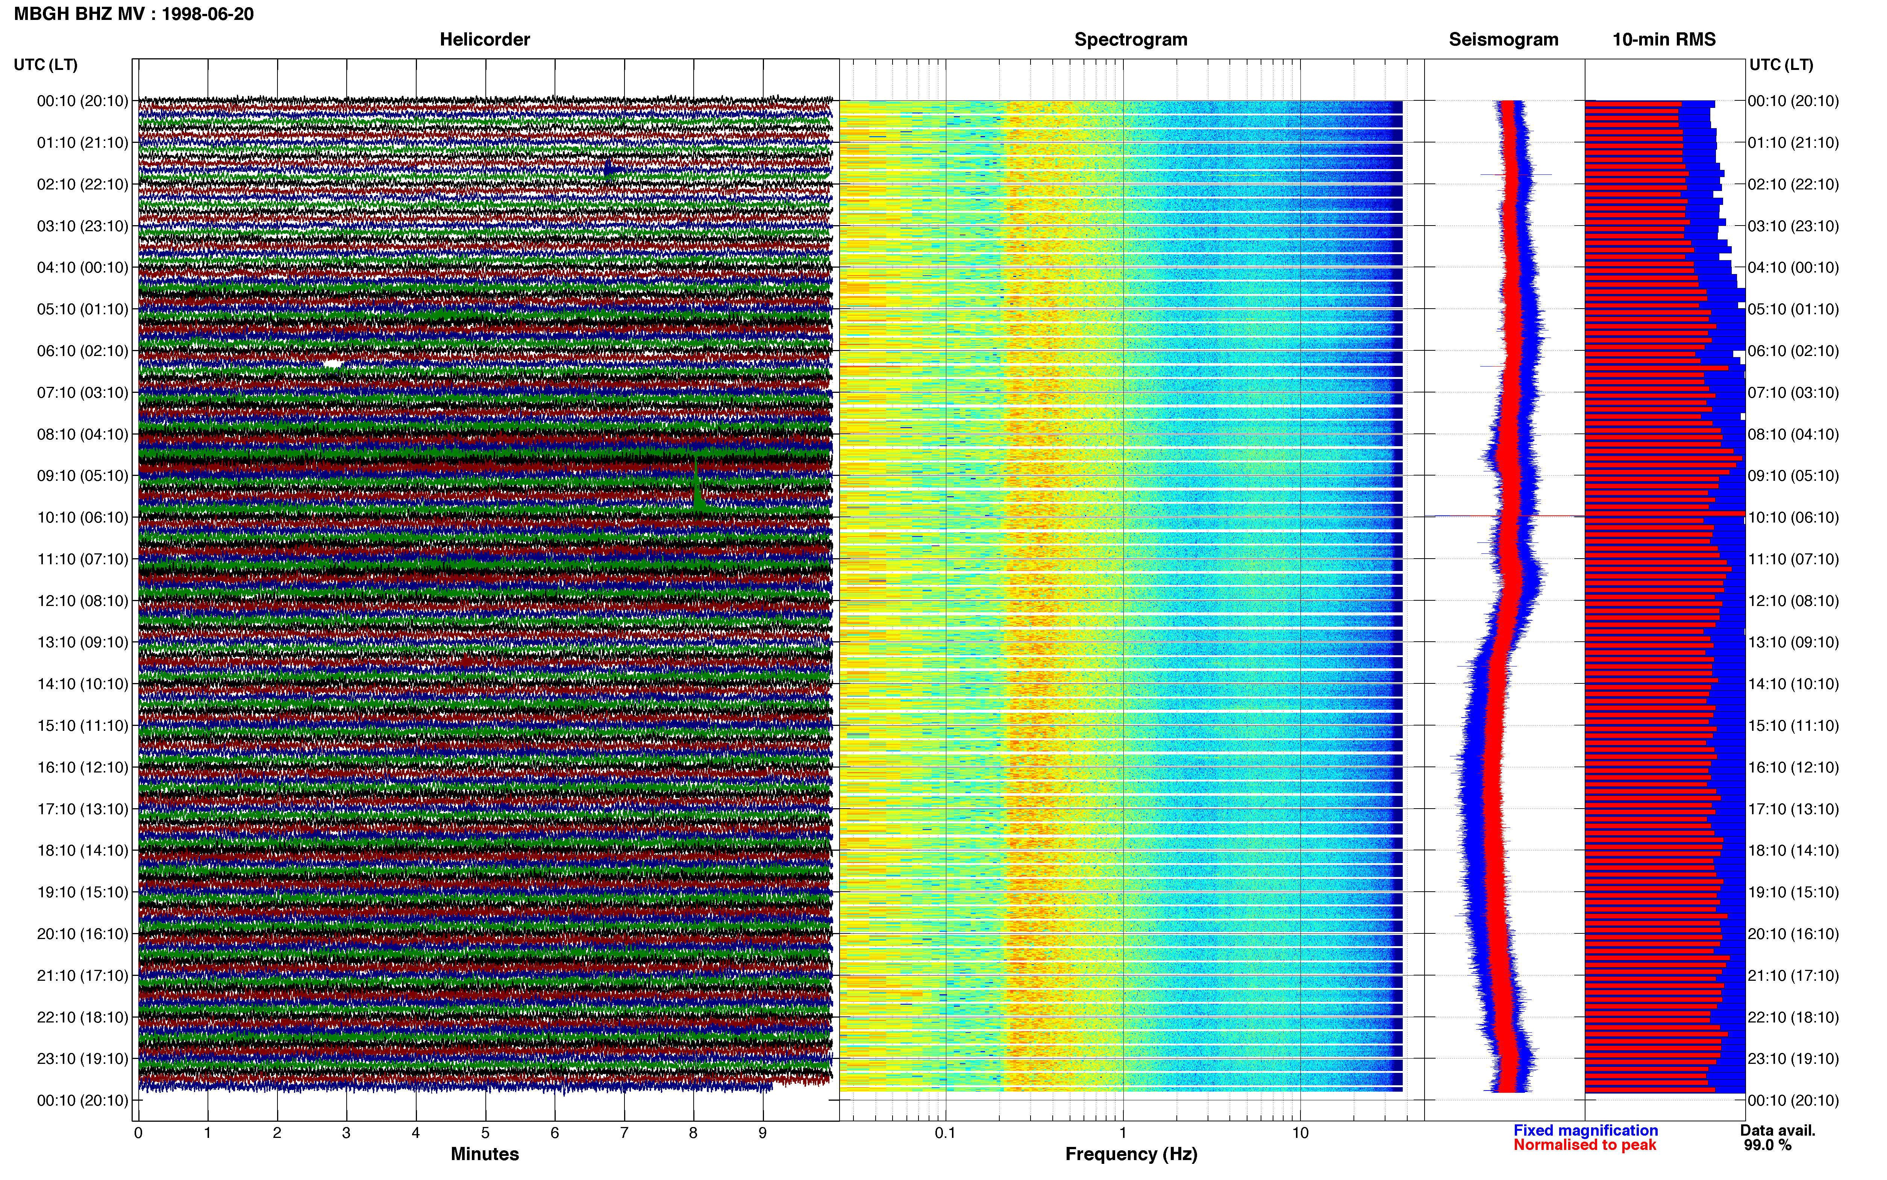The image size is (1887, 1180).
Task: Click 20:10 (16:10) on the Helicorder time axis
Action: [83, 934]
